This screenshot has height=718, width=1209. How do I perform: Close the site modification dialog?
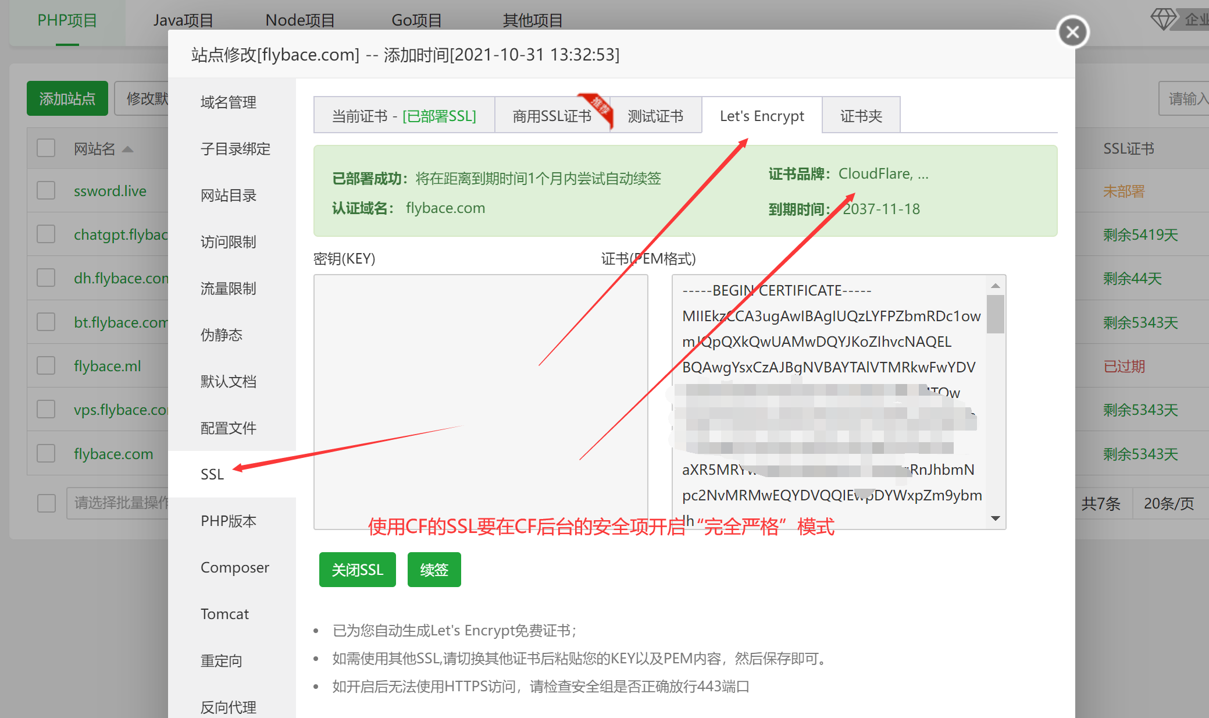coord(1072,32)
